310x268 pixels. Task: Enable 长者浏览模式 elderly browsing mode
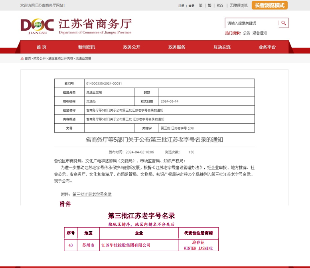click(x=270, y=5)
